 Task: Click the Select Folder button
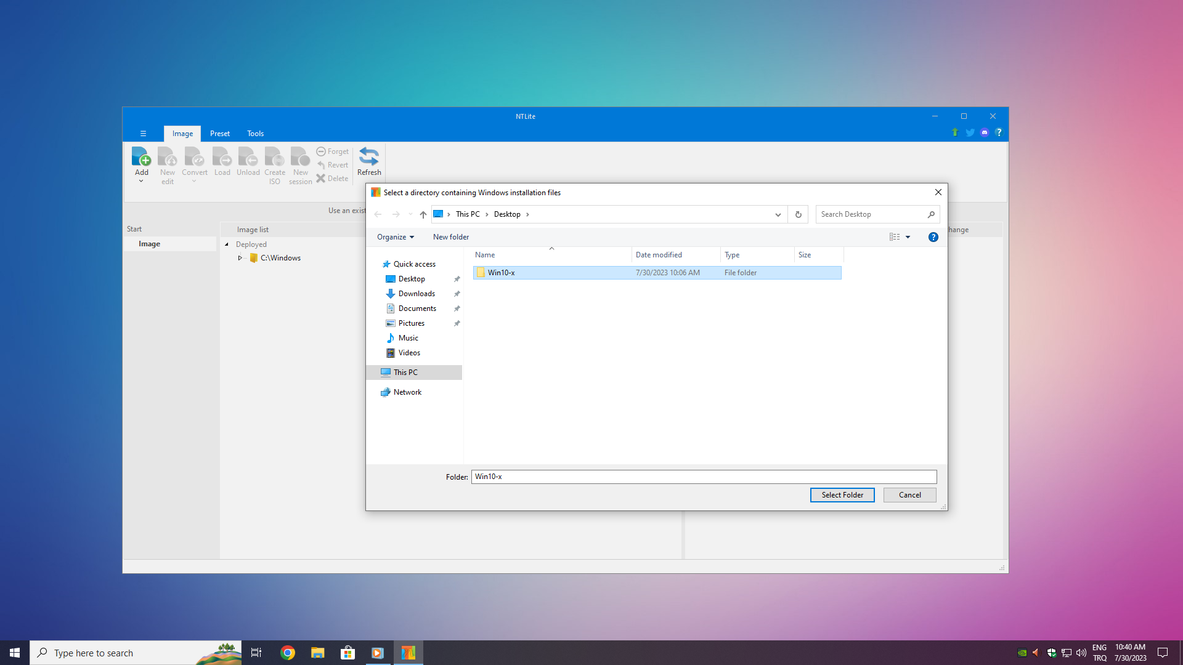coord(842,495)
